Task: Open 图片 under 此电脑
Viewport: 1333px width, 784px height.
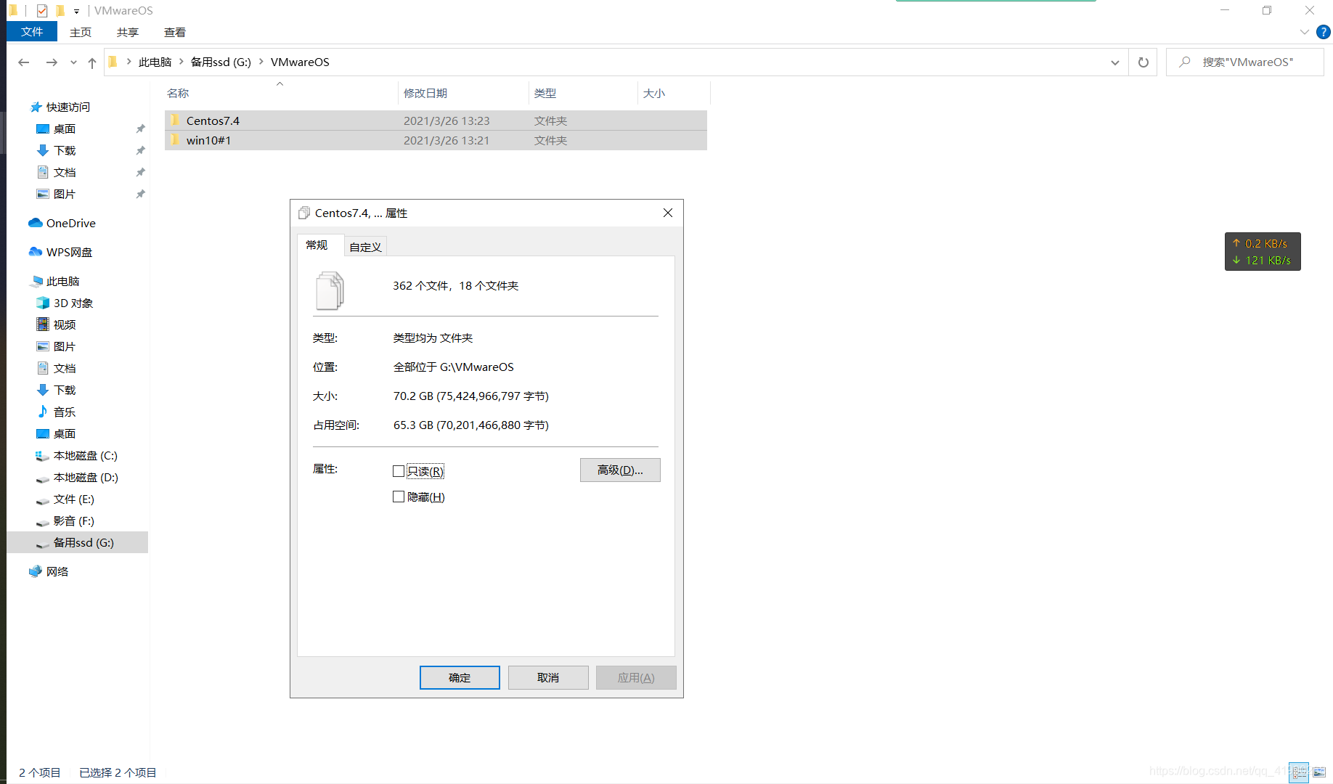Action: [65, 346]
